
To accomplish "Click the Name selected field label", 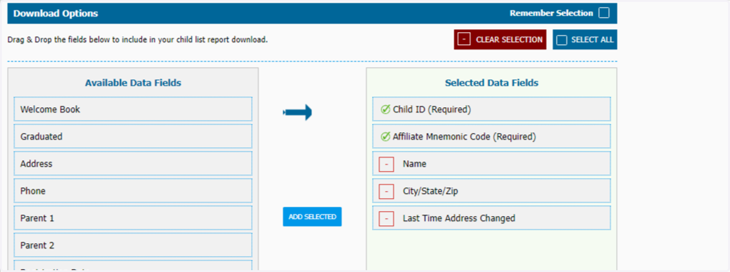I will [414, 164].
